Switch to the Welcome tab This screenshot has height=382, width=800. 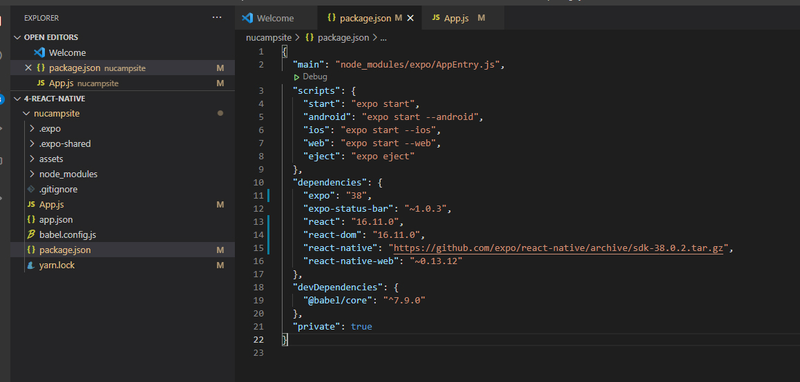275,19
